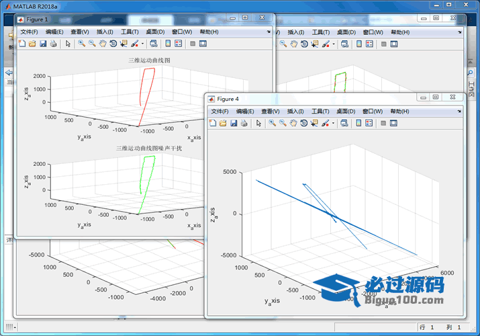Choose the Zoom Out tool in Figure 4
Viewport: 480px width, 336px height.
[x=283, y=123]
